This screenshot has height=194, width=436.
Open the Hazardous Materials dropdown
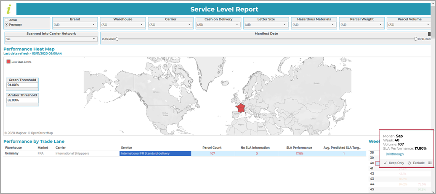point(314,25)
